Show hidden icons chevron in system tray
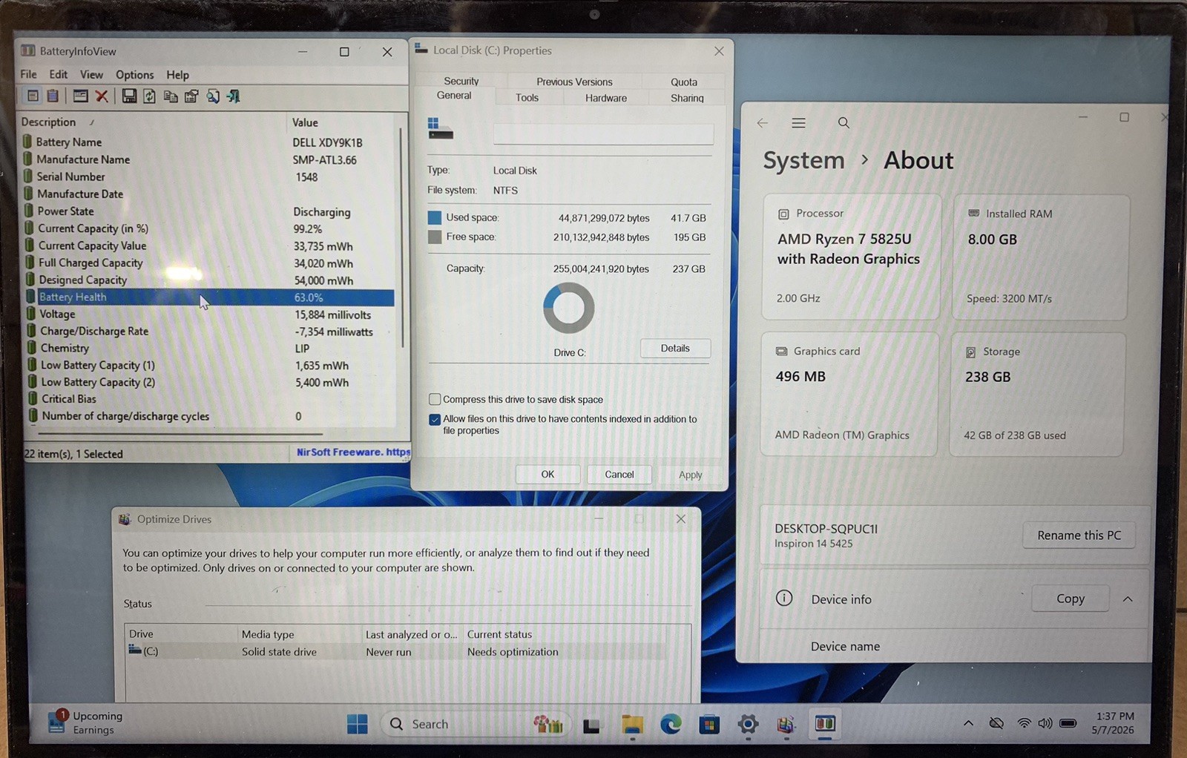The width and height of the screenshot is (1187, 758). [968, 723]
